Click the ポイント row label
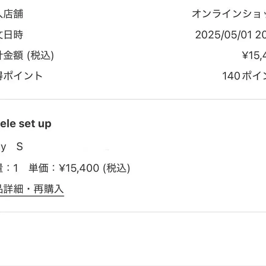The height and width of the screenshot is (266, 266). tap(21, 76)
